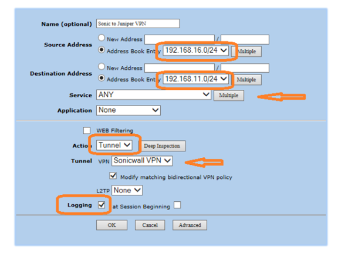The image size is (338, 254).
Task: Select Address Book Entry radio for Destination Address
Action: point(102,78)
